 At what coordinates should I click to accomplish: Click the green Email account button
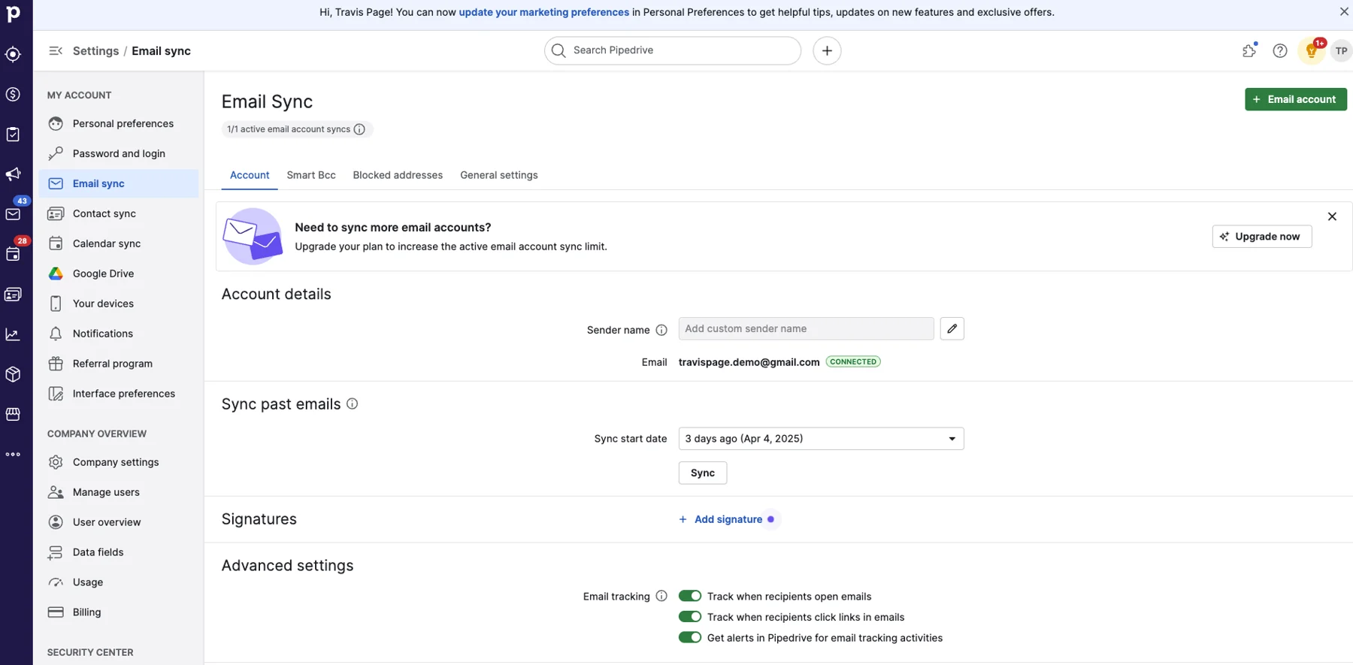pos(1295,99)
